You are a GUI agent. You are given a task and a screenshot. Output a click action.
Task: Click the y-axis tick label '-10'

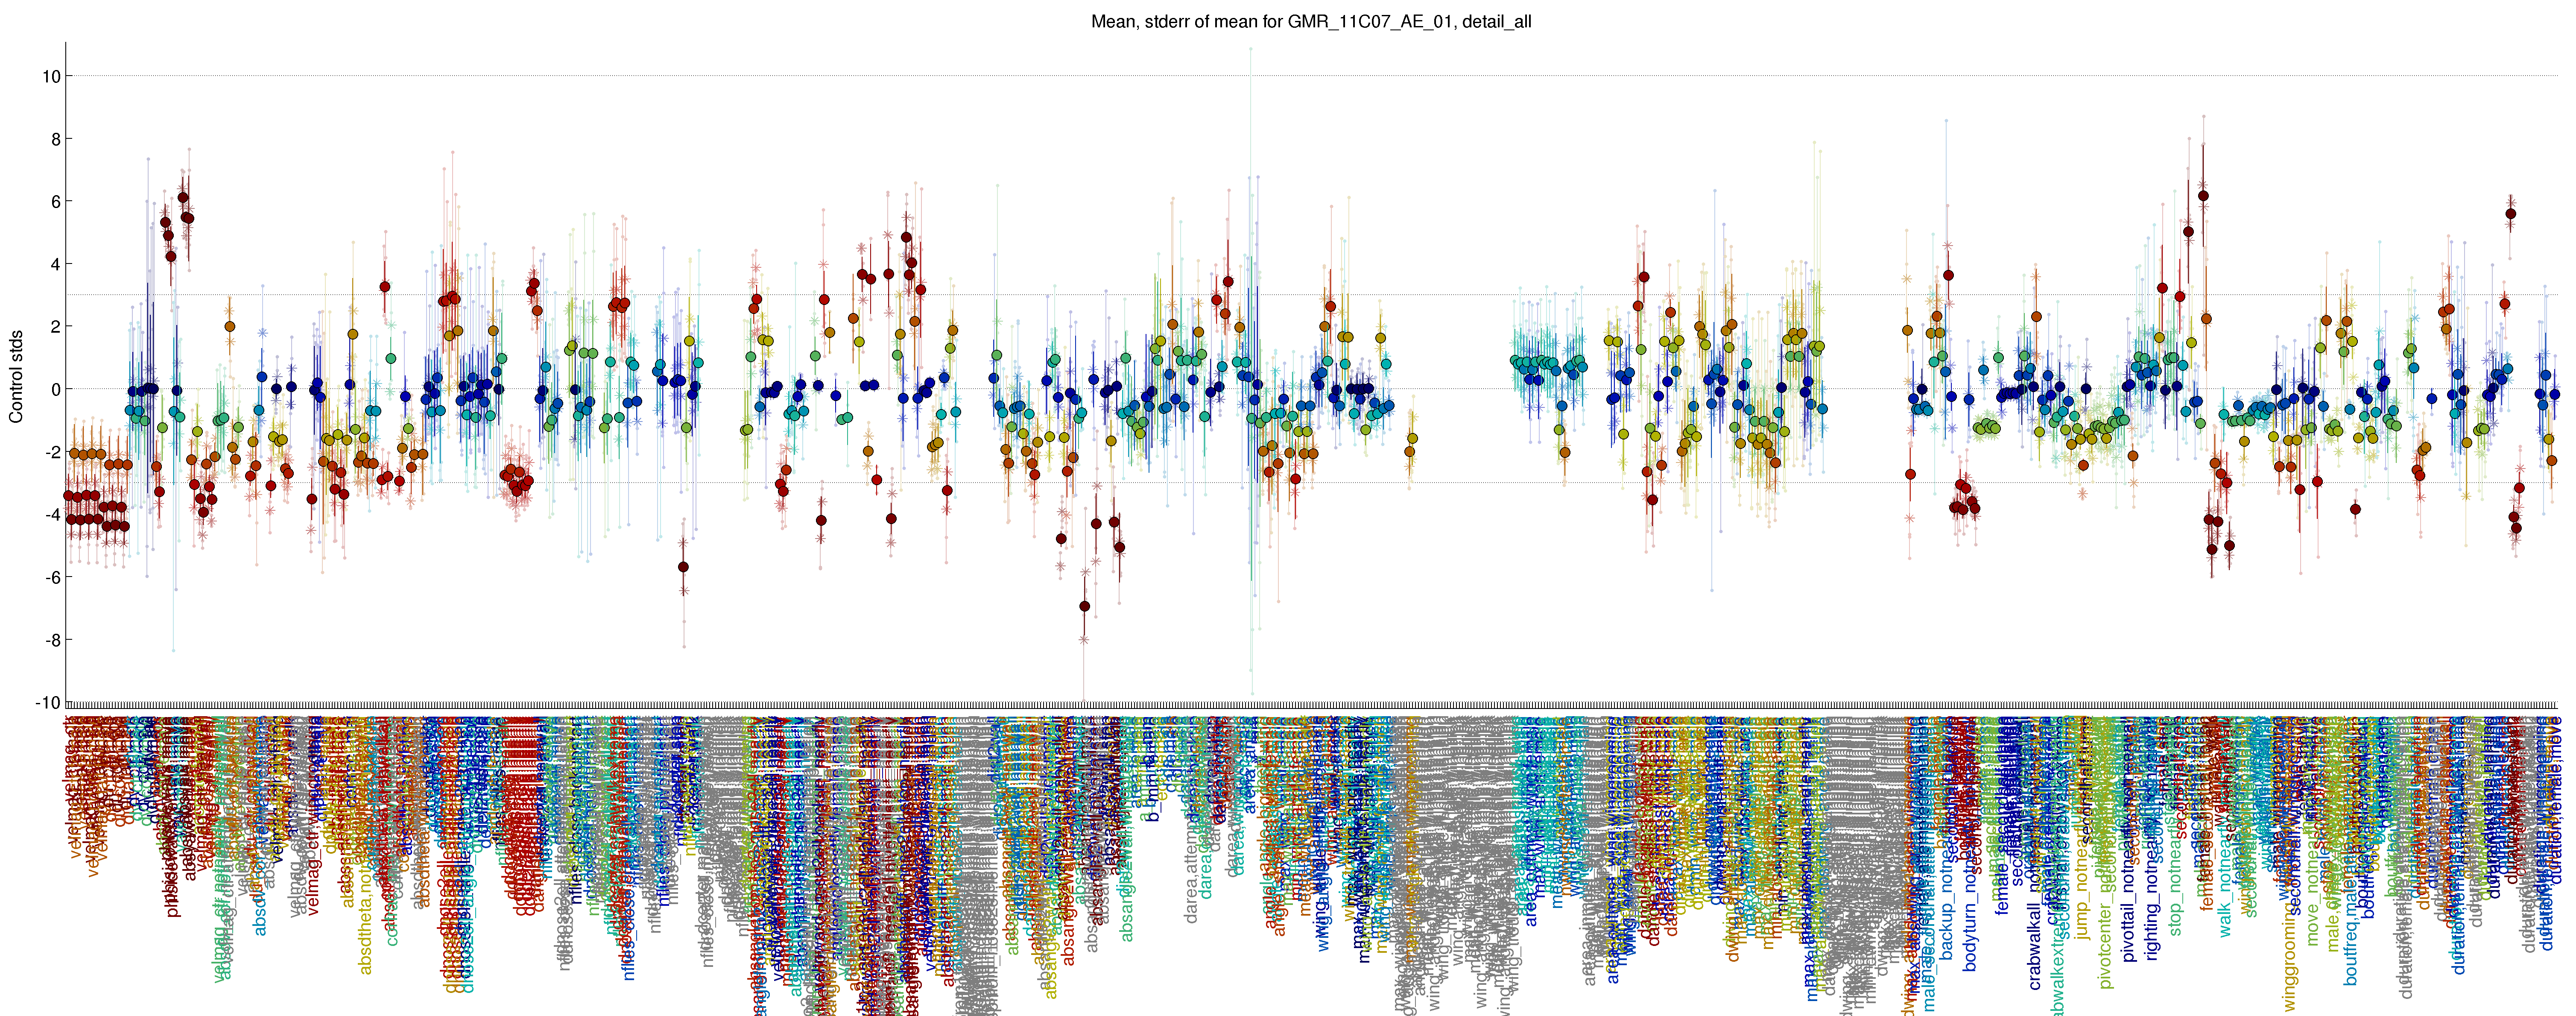coord(48,703)
